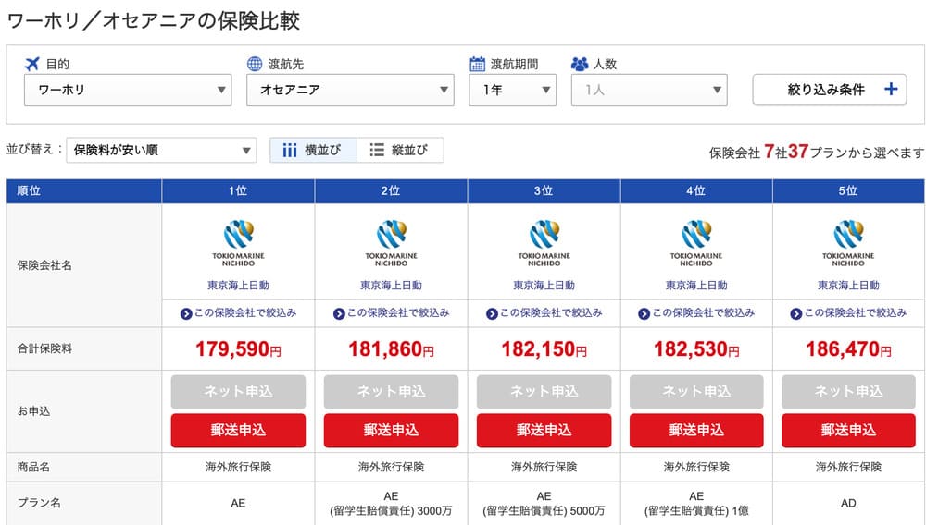Open the 渡航先 dropdown showing オセアニア
This screenshot has width=926, height=525.
click(350, 91)
